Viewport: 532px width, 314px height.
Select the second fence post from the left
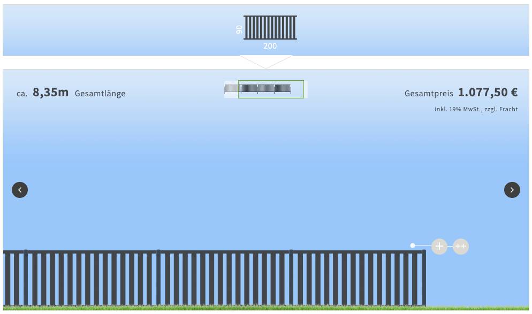[158, 278]
